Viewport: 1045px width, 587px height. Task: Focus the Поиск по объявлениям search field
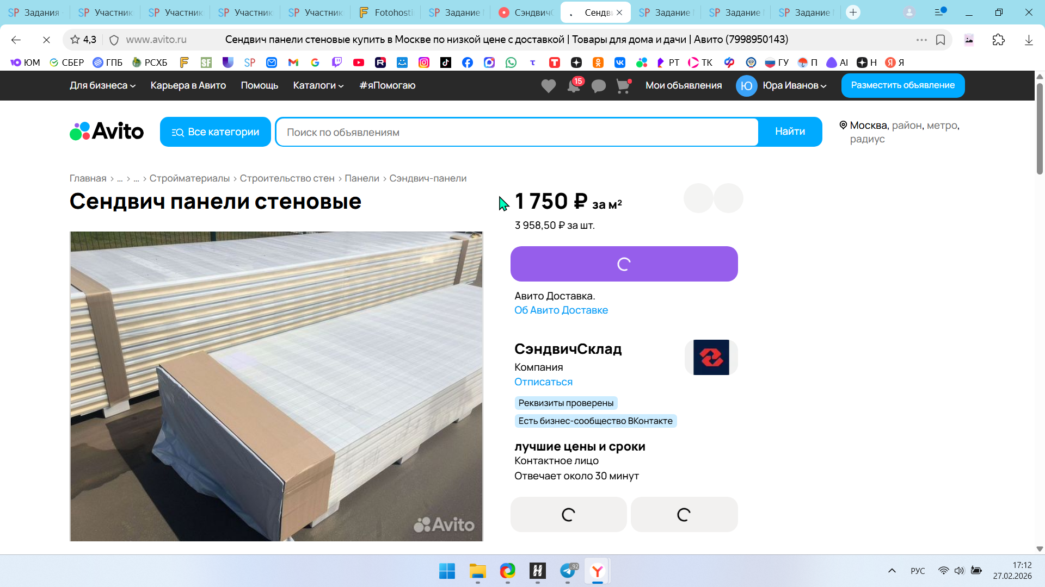[517, 132]
